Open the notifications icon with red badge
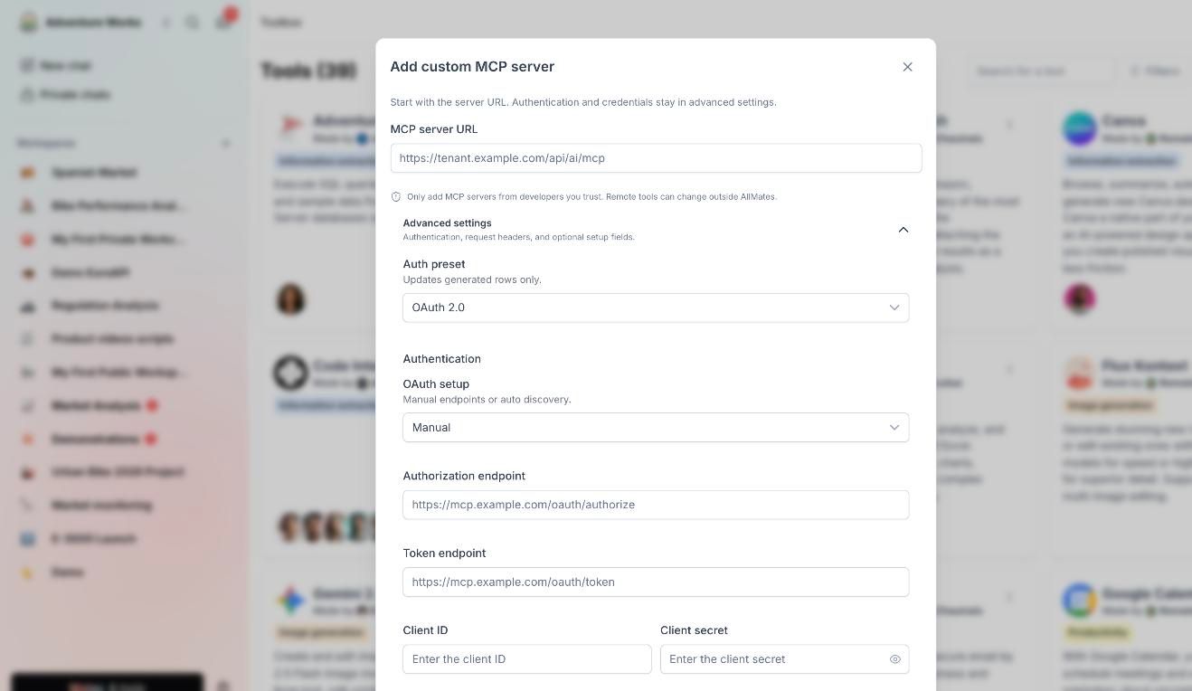The height and width of the screenshot is (691, 1192). tap(224, 21)
